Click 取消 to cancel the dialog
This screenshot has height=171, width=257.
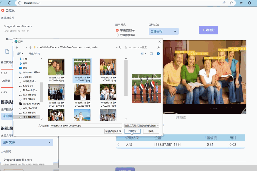pyautogui.click(x=151, y=131)
